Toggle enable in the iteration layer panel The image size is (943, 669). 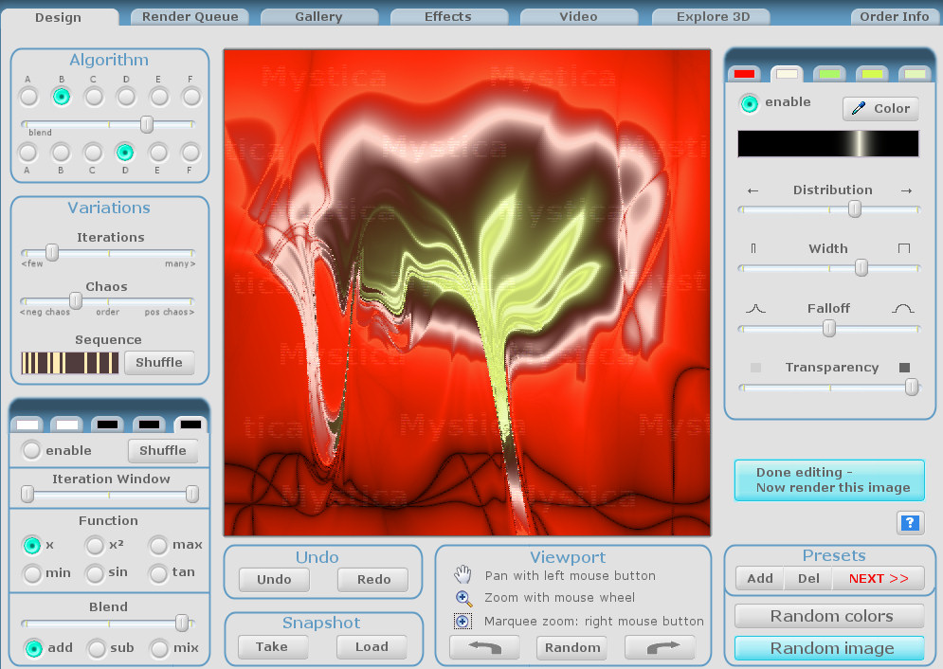click(31, 450)
